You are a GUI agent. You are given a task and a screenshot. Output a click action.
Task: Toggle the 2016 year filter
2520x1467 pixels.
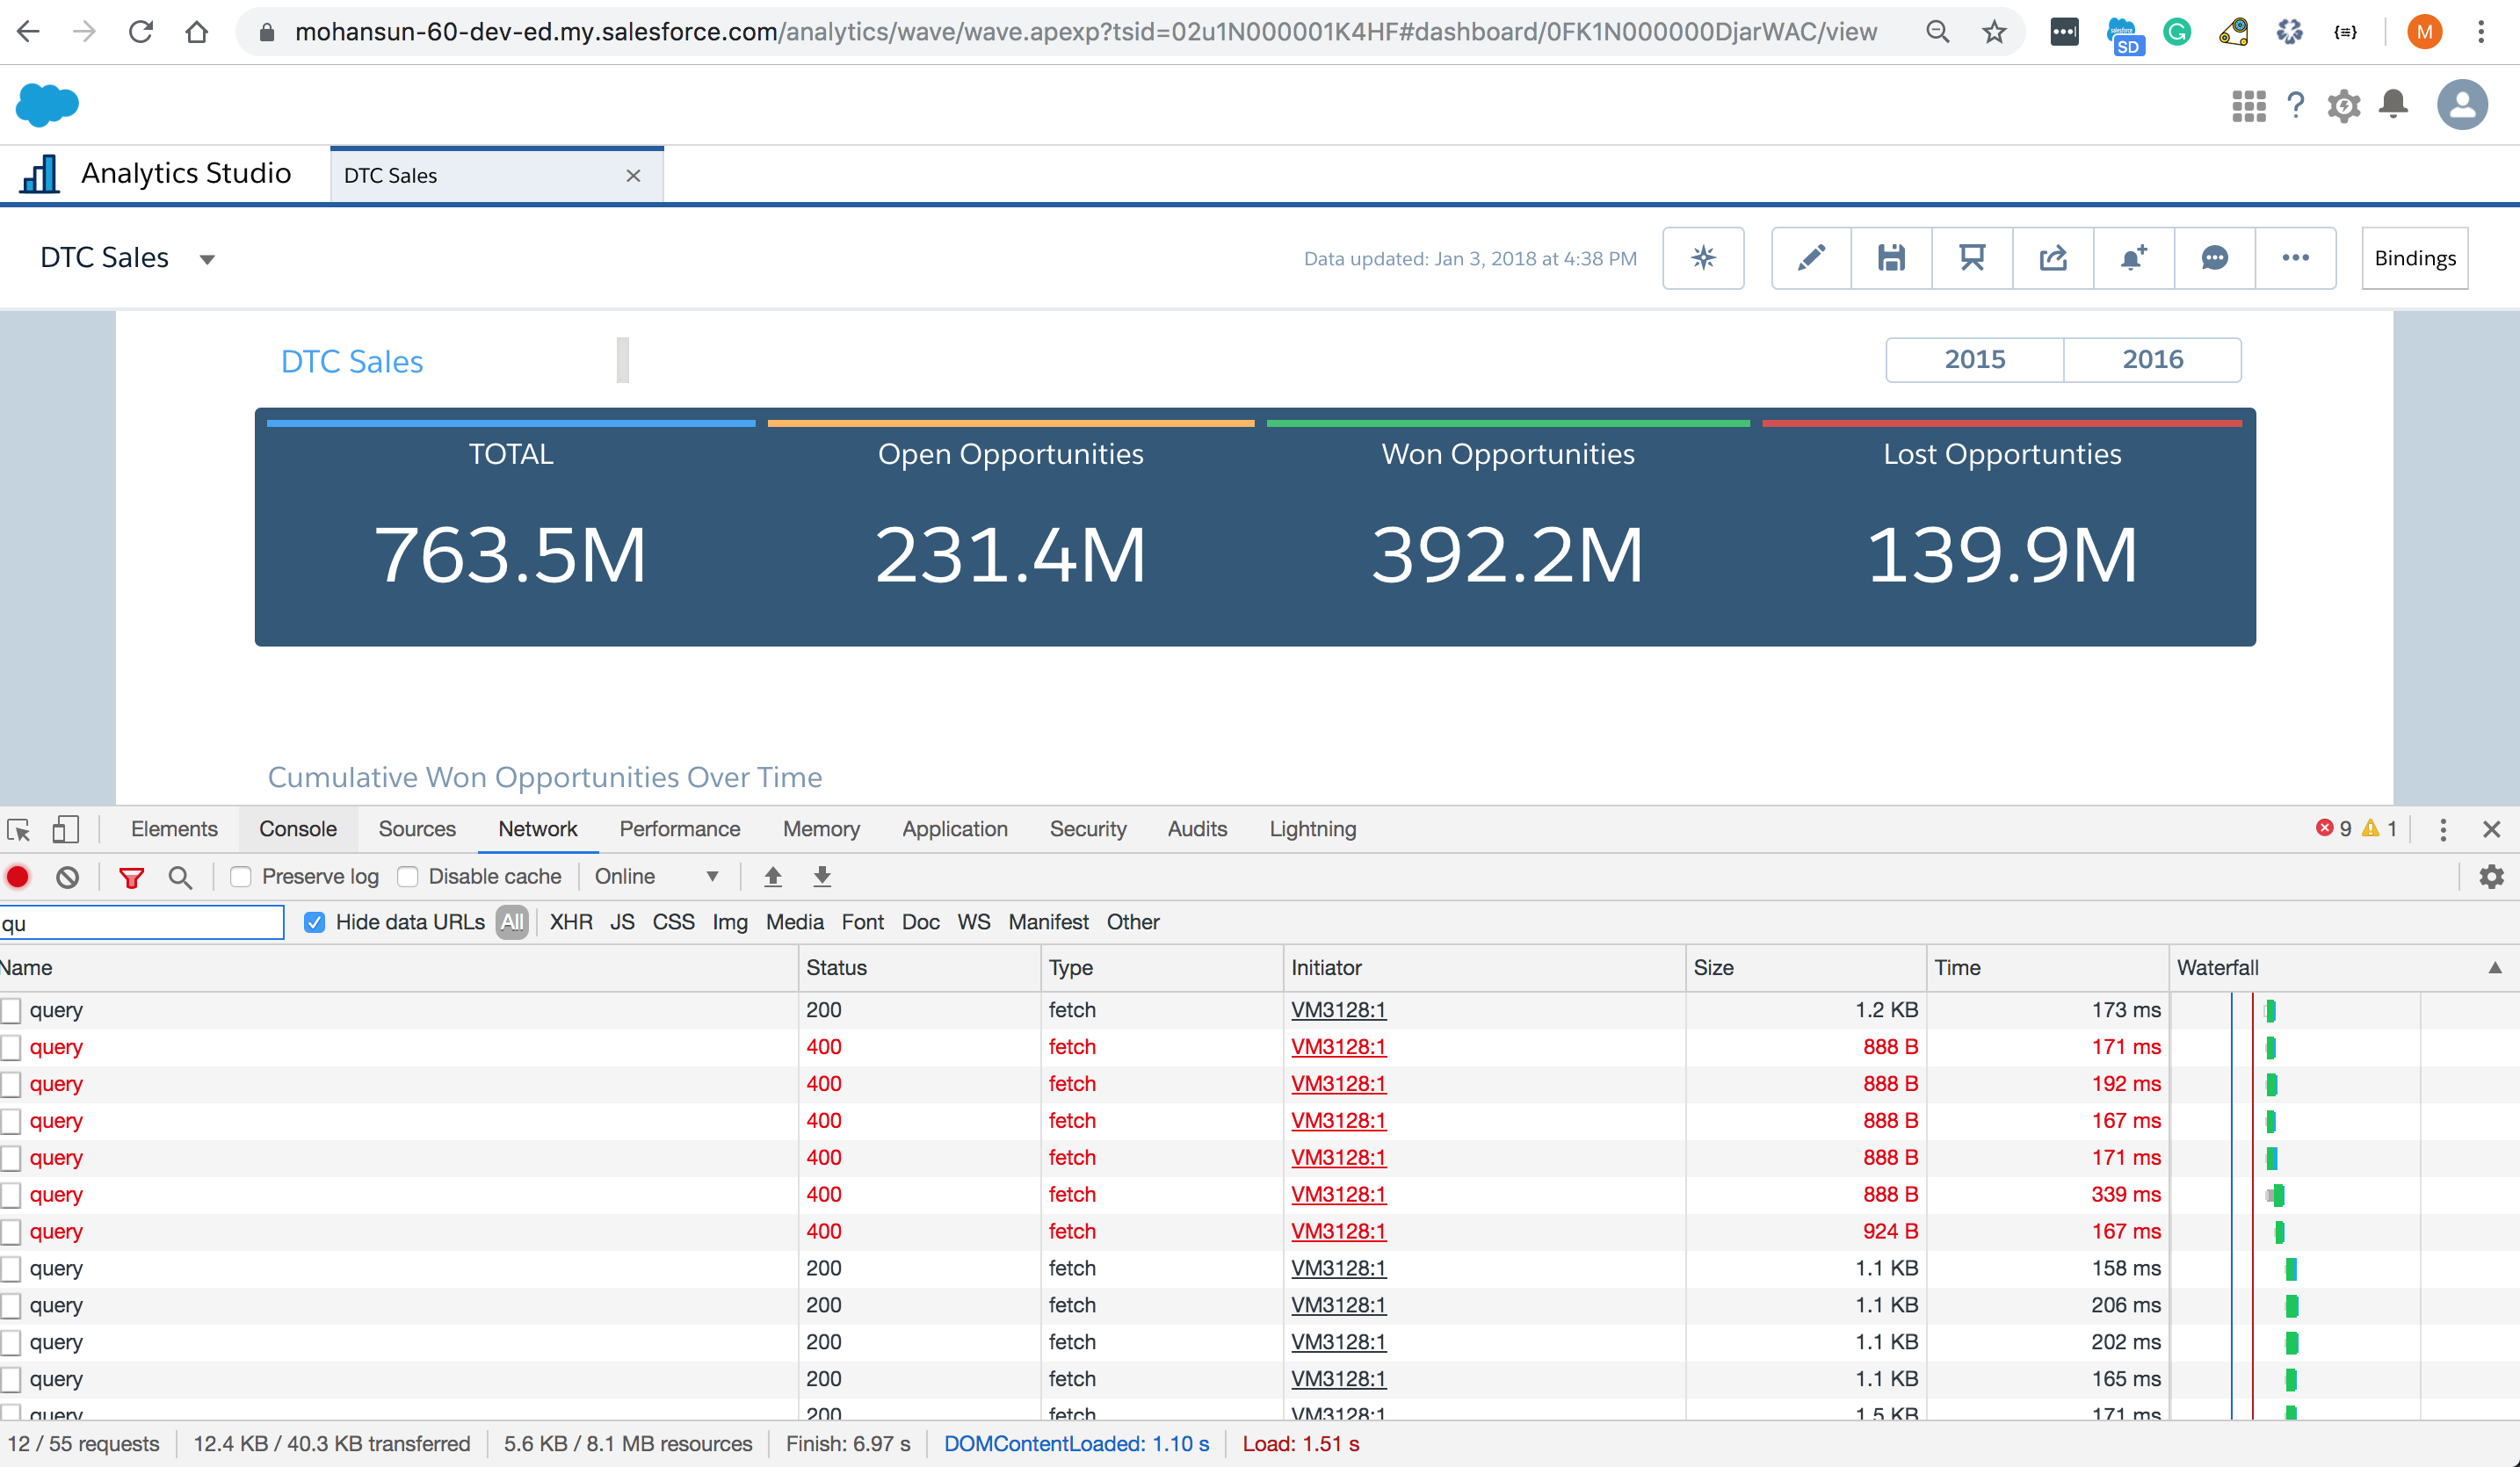click(x=2153, y=359)
